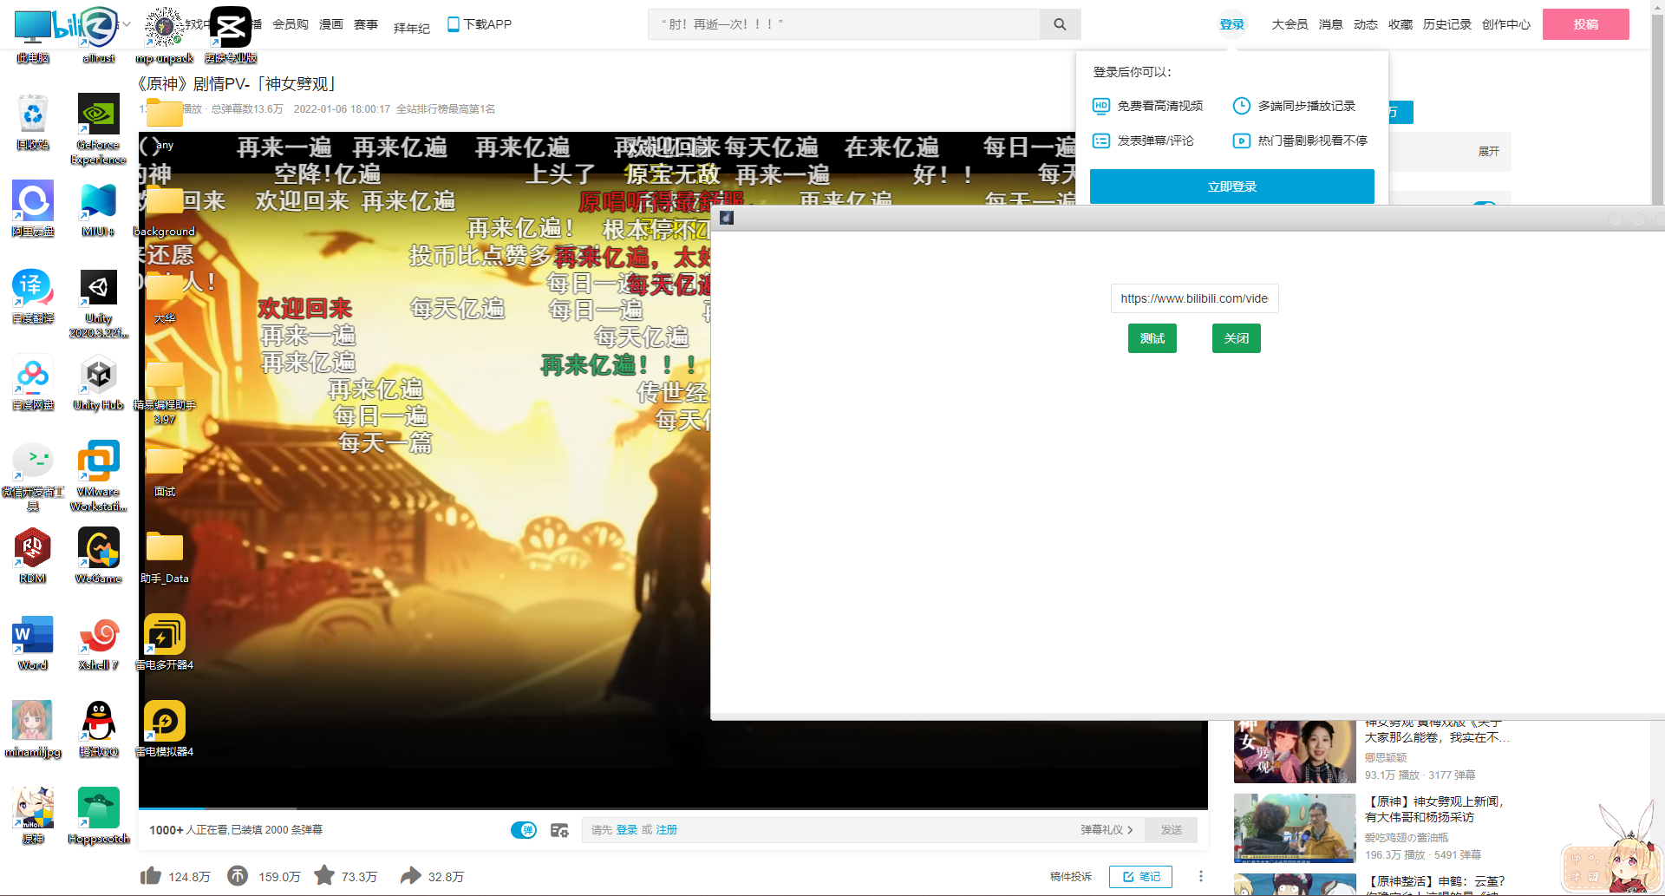The height and width of the screenshot is (896, 1665).
Task: Expand the arrow beside the bilibili logo
Action: click(x=127, y=24)
